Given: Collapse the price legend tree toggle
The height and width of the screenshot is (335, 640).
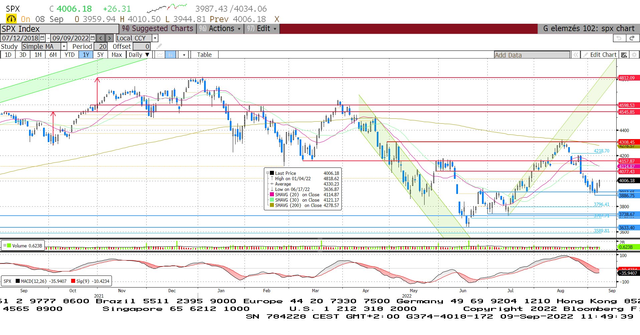Looking at the screenshot, I should [268, 173].
